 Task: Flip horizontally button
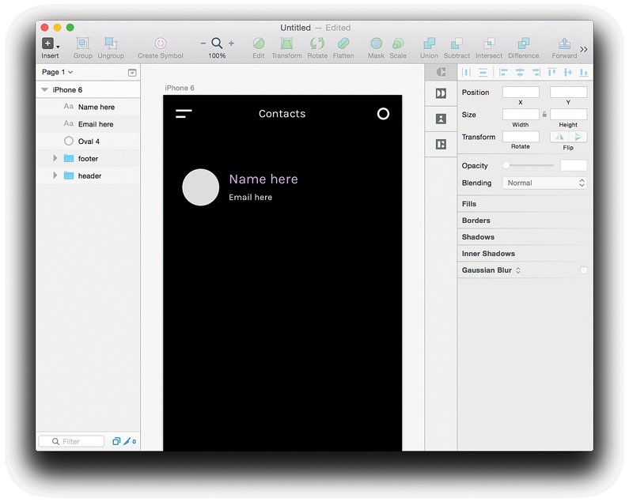pos(559,137)
